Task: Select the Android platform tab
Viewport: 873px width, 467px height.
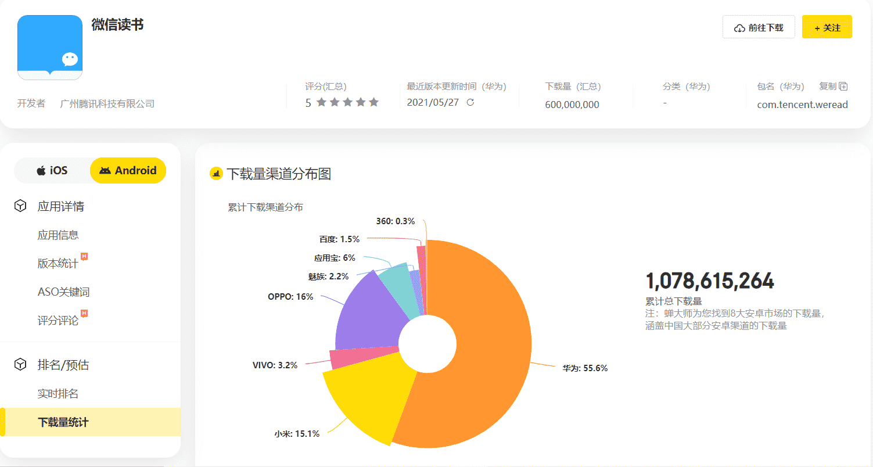Action: (128, 170)
